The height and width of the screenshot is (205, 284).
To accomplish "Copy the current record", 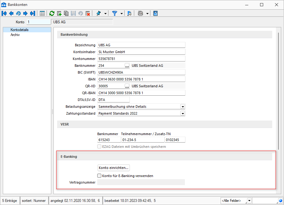I will (x=66, y=13).
